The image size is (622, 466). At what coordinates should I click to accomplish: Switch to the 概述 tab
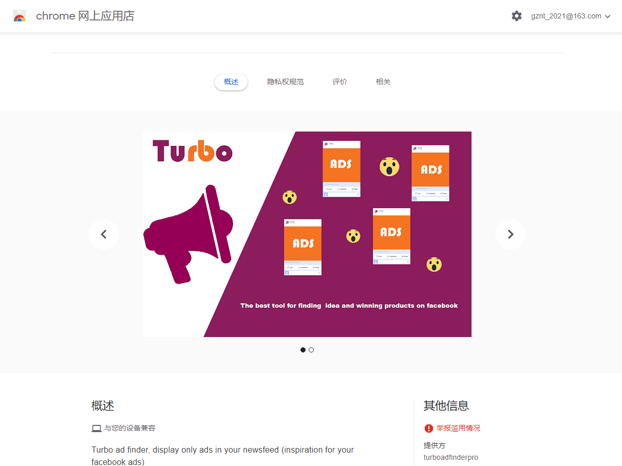231,82
